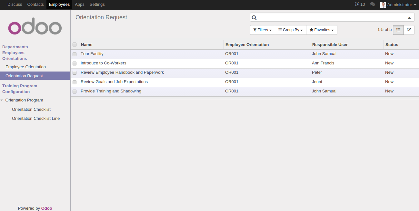
Task: Collapse the Orientation Program tree item
Action: click(x=2, y=100)
